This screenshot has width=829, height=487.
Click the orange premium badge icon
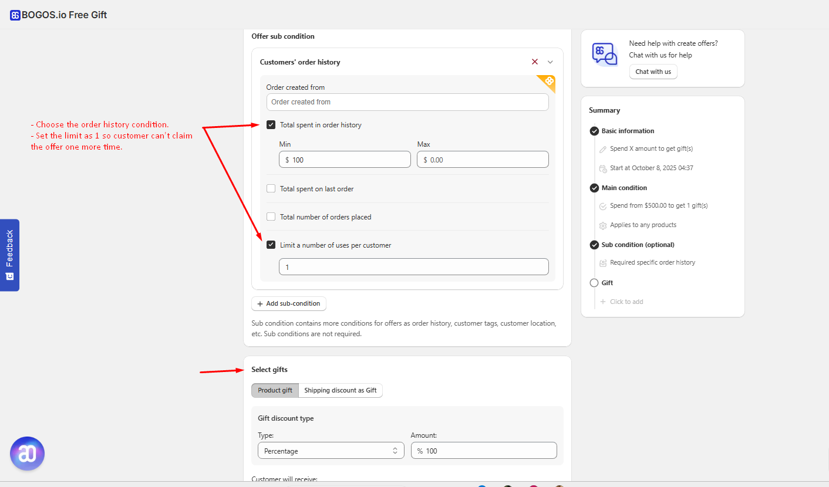click(x=548, y=82)
